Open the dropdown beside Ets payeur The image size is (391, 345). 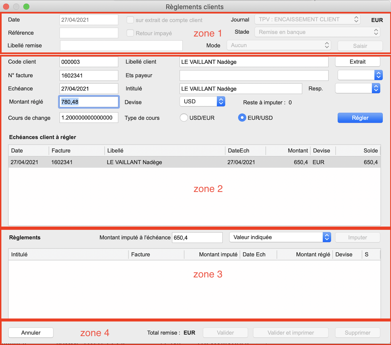click(x=360, y=75)
